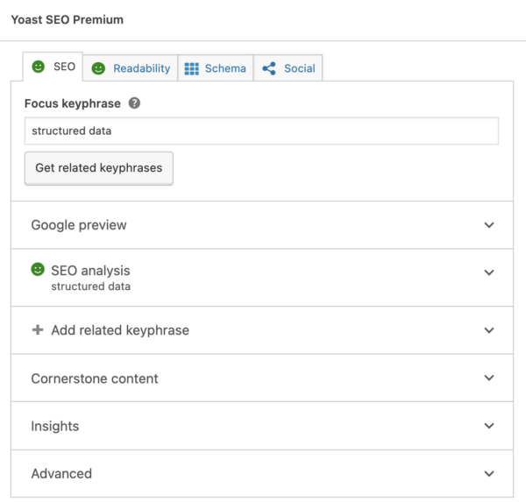Click the Google preview section title
The image size is (526, 502).
[79, 225]
